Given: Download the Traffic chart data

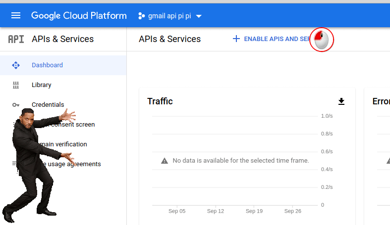Looking at the screenshot, I should 341,101.
